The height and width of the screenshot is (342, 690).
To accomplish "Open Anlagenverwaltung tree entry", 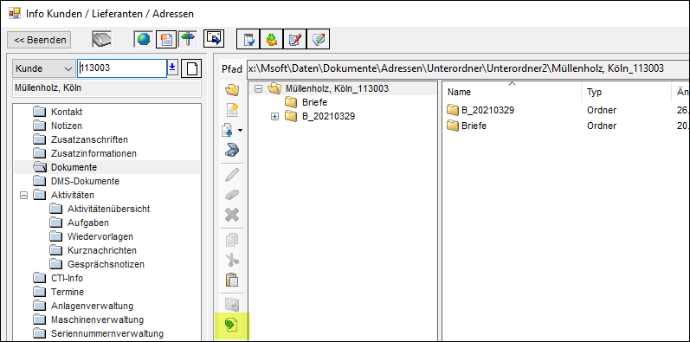I will pos(92,306).
